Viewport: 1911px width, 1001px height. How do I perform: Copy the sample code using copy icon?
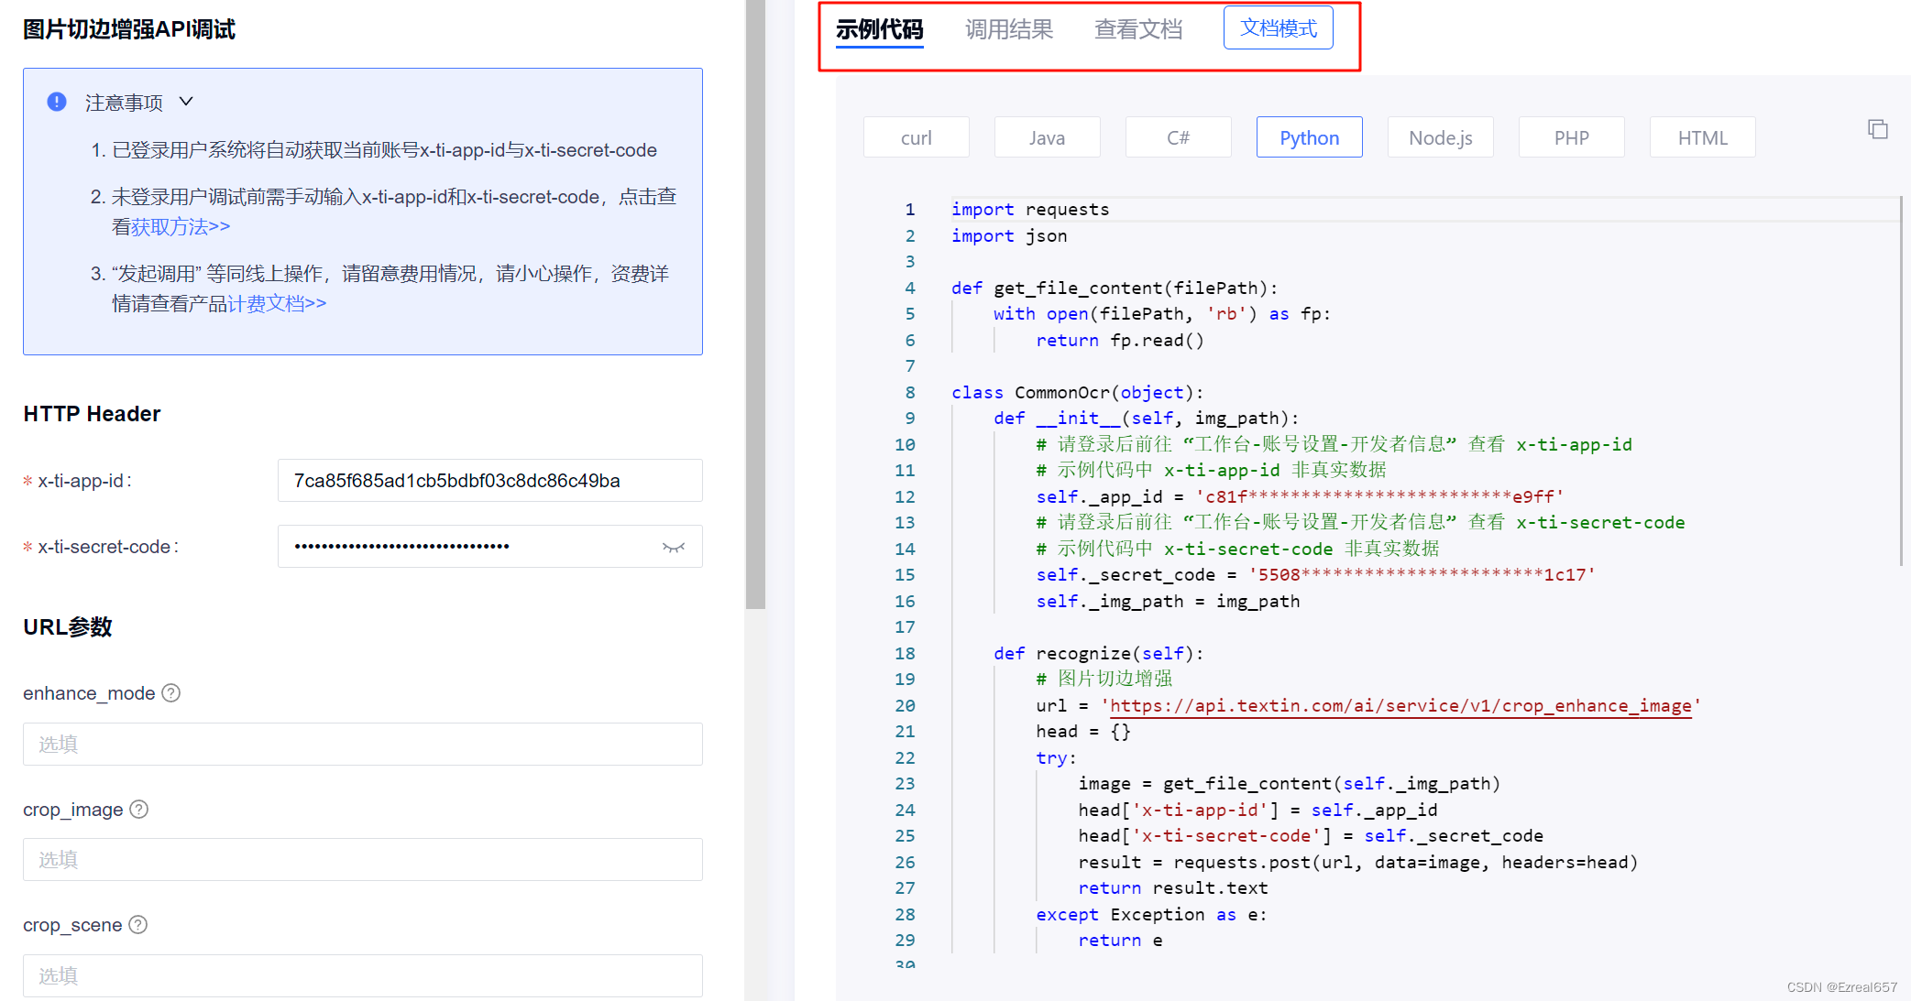pyautogui.click(x=1877, y=129)
